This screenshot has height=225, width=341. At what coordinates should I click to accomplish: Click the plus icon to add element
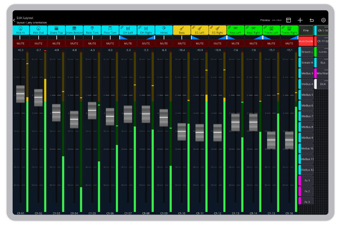[300, 20]
